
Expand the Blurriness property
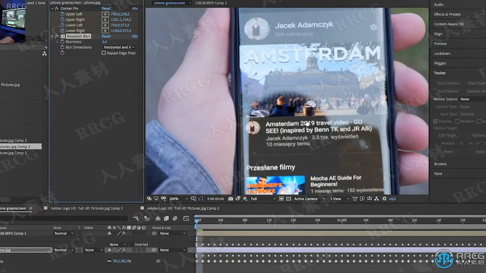click(57, 42)
